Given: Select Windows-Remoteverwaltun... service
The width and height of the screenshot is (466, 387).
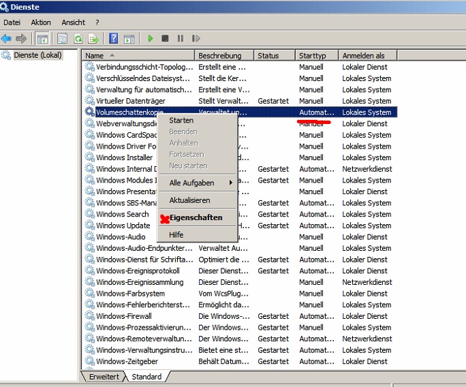Looking at the screenshot, I should click(144, 339).
